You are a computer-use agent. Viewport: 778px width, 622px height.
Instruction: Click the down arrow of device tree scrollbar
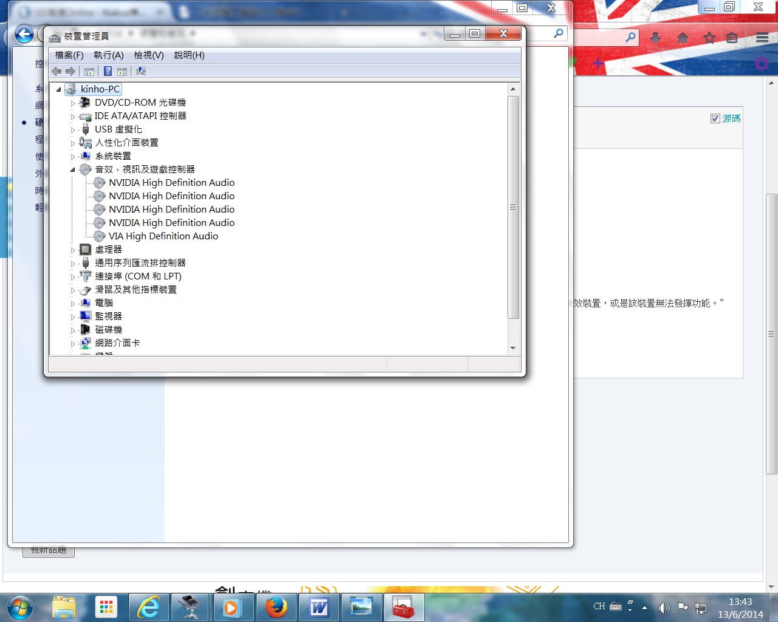point(513,348)
